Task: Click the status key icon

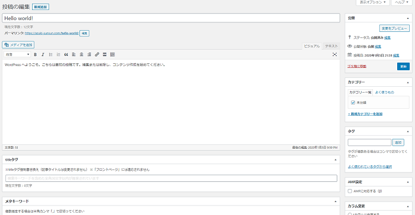Action: [349, 37]
